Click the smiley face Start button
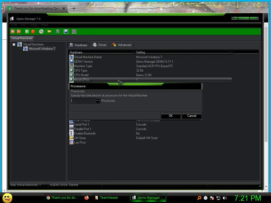Viewport: 271px width, 203px height. click(7, 198)
